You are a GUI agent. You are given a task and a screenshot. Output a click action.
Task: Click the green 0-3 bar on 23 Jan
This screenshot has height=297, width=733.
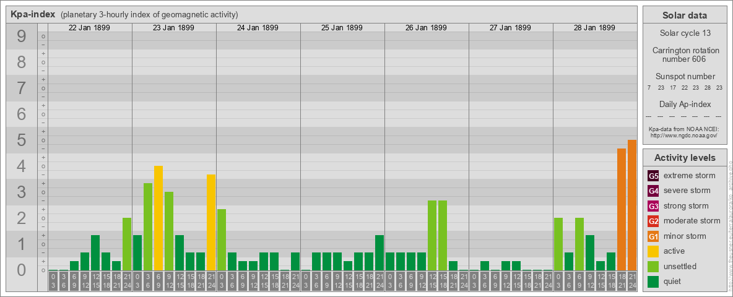click(x=137, y=252)
